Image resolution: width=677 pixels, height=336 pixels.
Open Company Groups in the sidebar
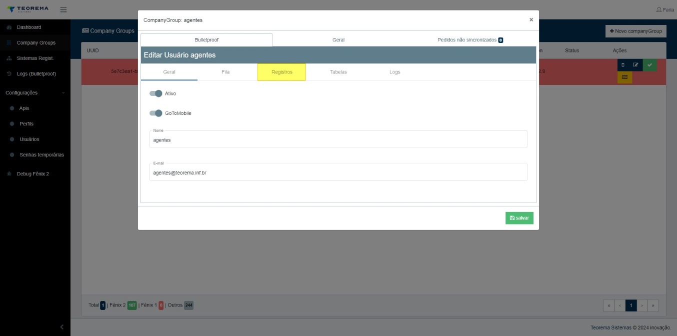tap(35, 42)
